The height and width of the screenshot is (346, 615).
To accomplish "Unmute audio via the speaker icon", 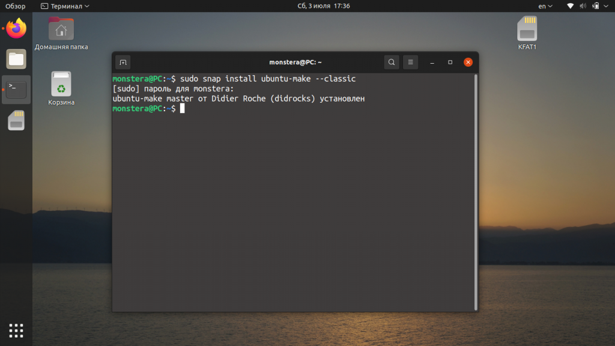I will pyautogui.click(x=583, y=6).
